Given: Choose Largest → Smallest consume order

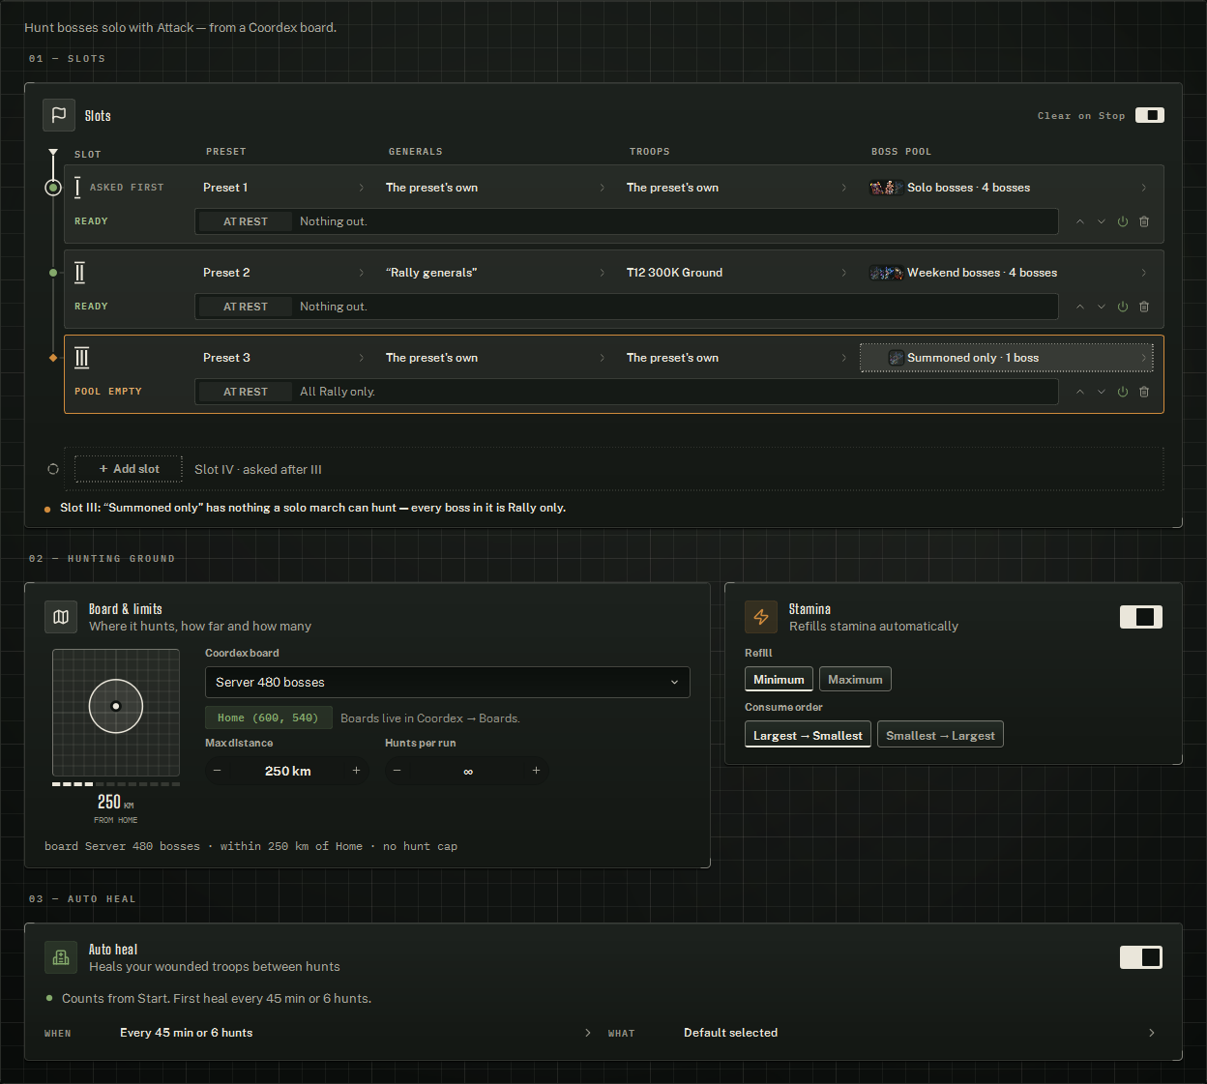Looking at the screenshot, I should (x=808, y=735).
